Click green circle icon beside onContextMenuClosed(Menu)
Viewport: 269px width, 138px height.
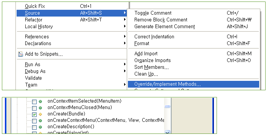pyautogui.click(x=40, y=108)
